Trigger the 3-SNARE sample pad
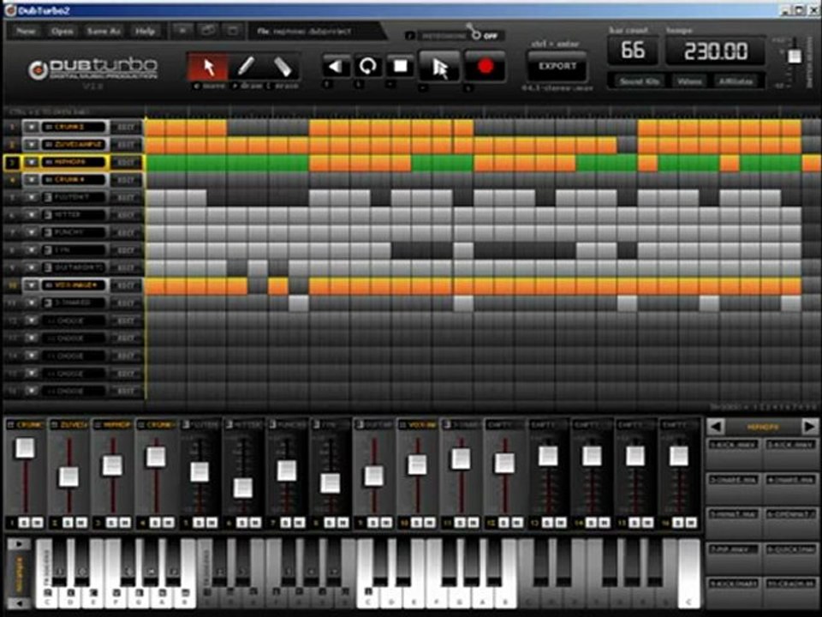The width and height of the screenshot is (822, 617). tap(734, 488)
